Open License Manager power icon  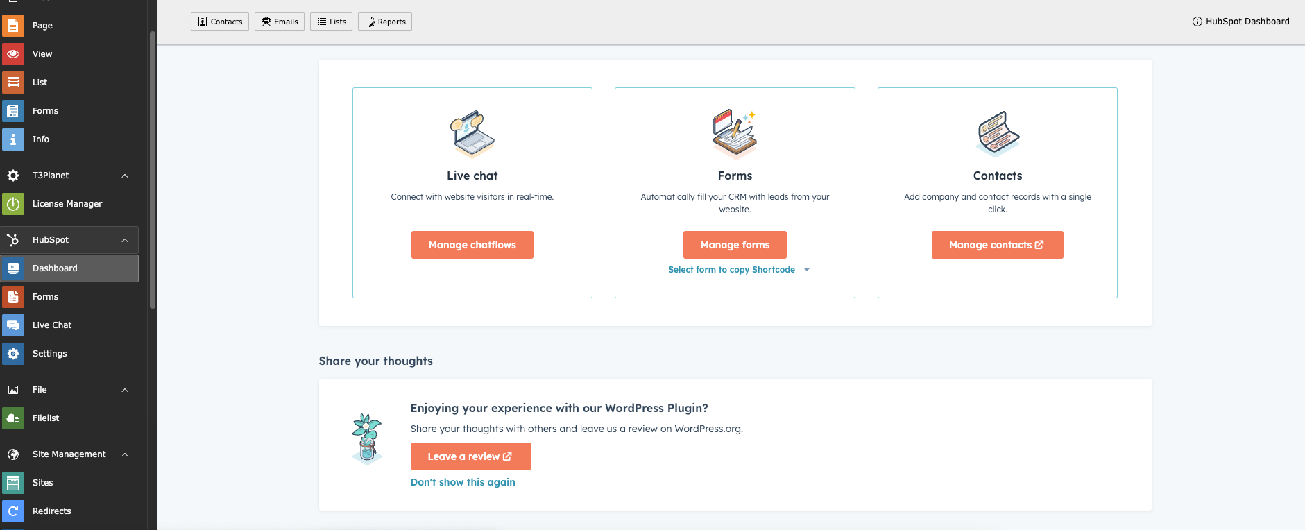coord(13,204)
